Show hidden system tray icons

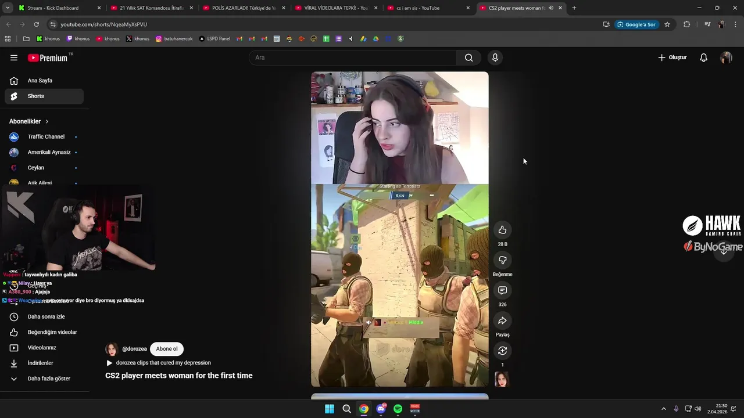pos(663,409)
